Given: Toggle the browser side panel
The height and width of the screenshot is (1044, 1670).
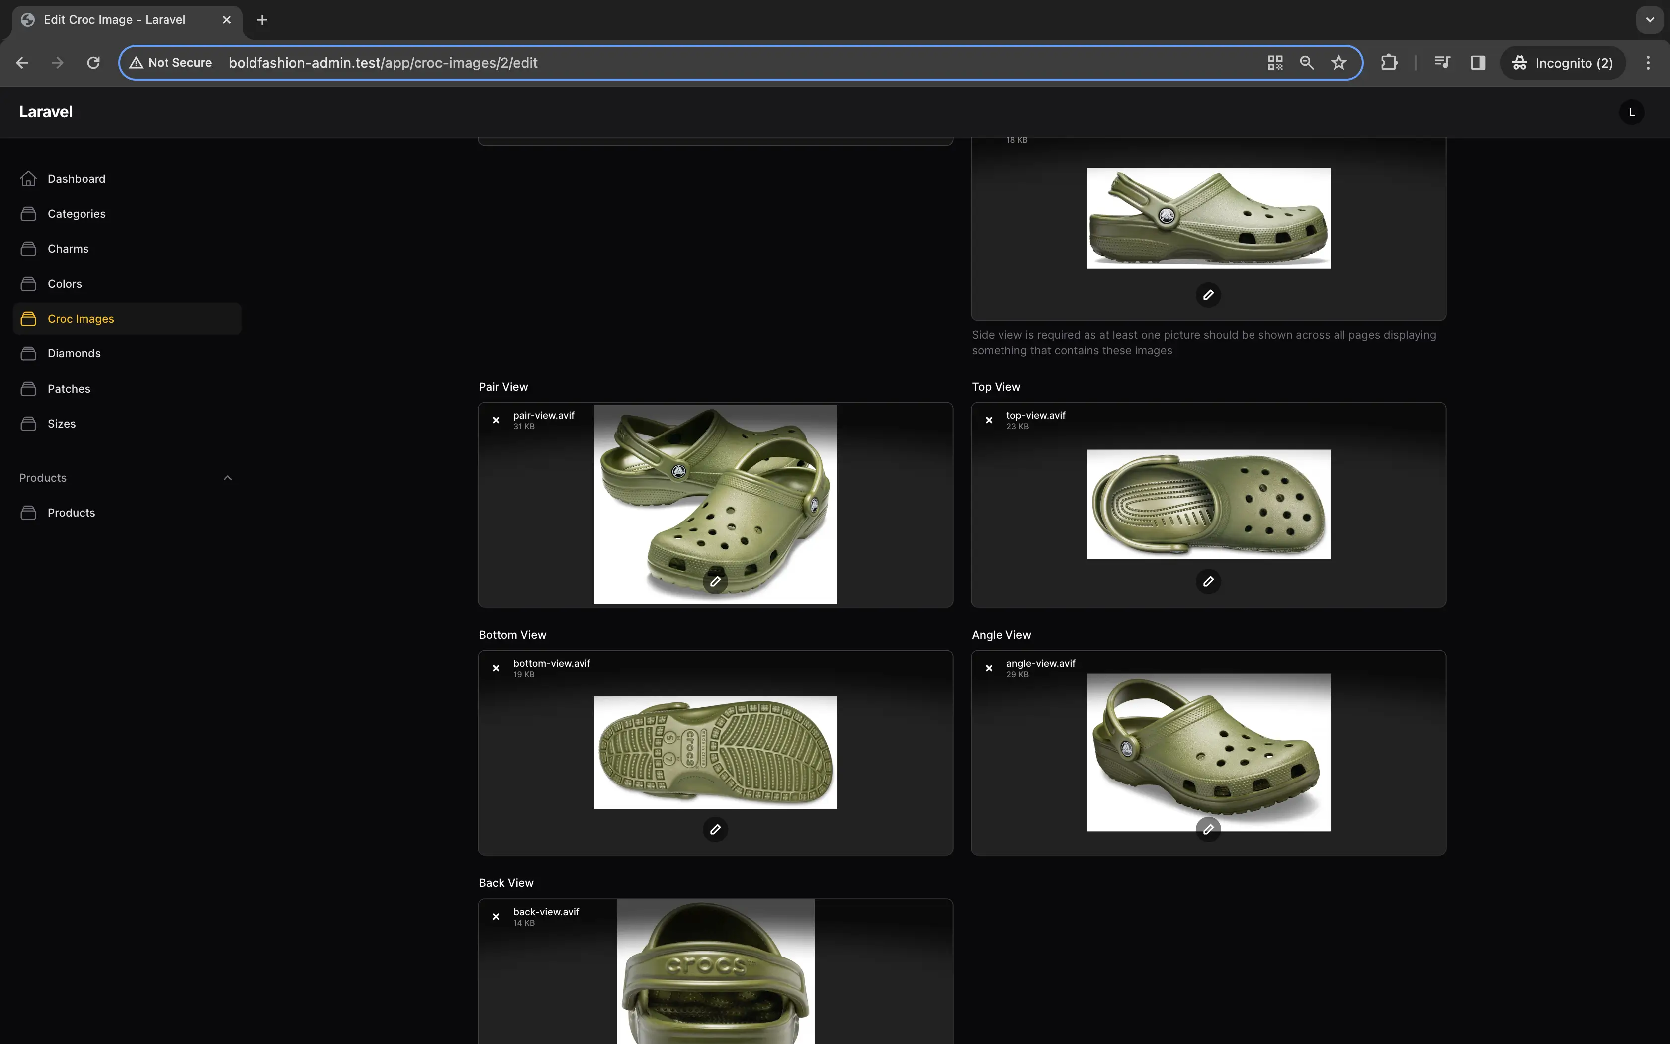Looking at the screenshot, I should point(1478,63).
